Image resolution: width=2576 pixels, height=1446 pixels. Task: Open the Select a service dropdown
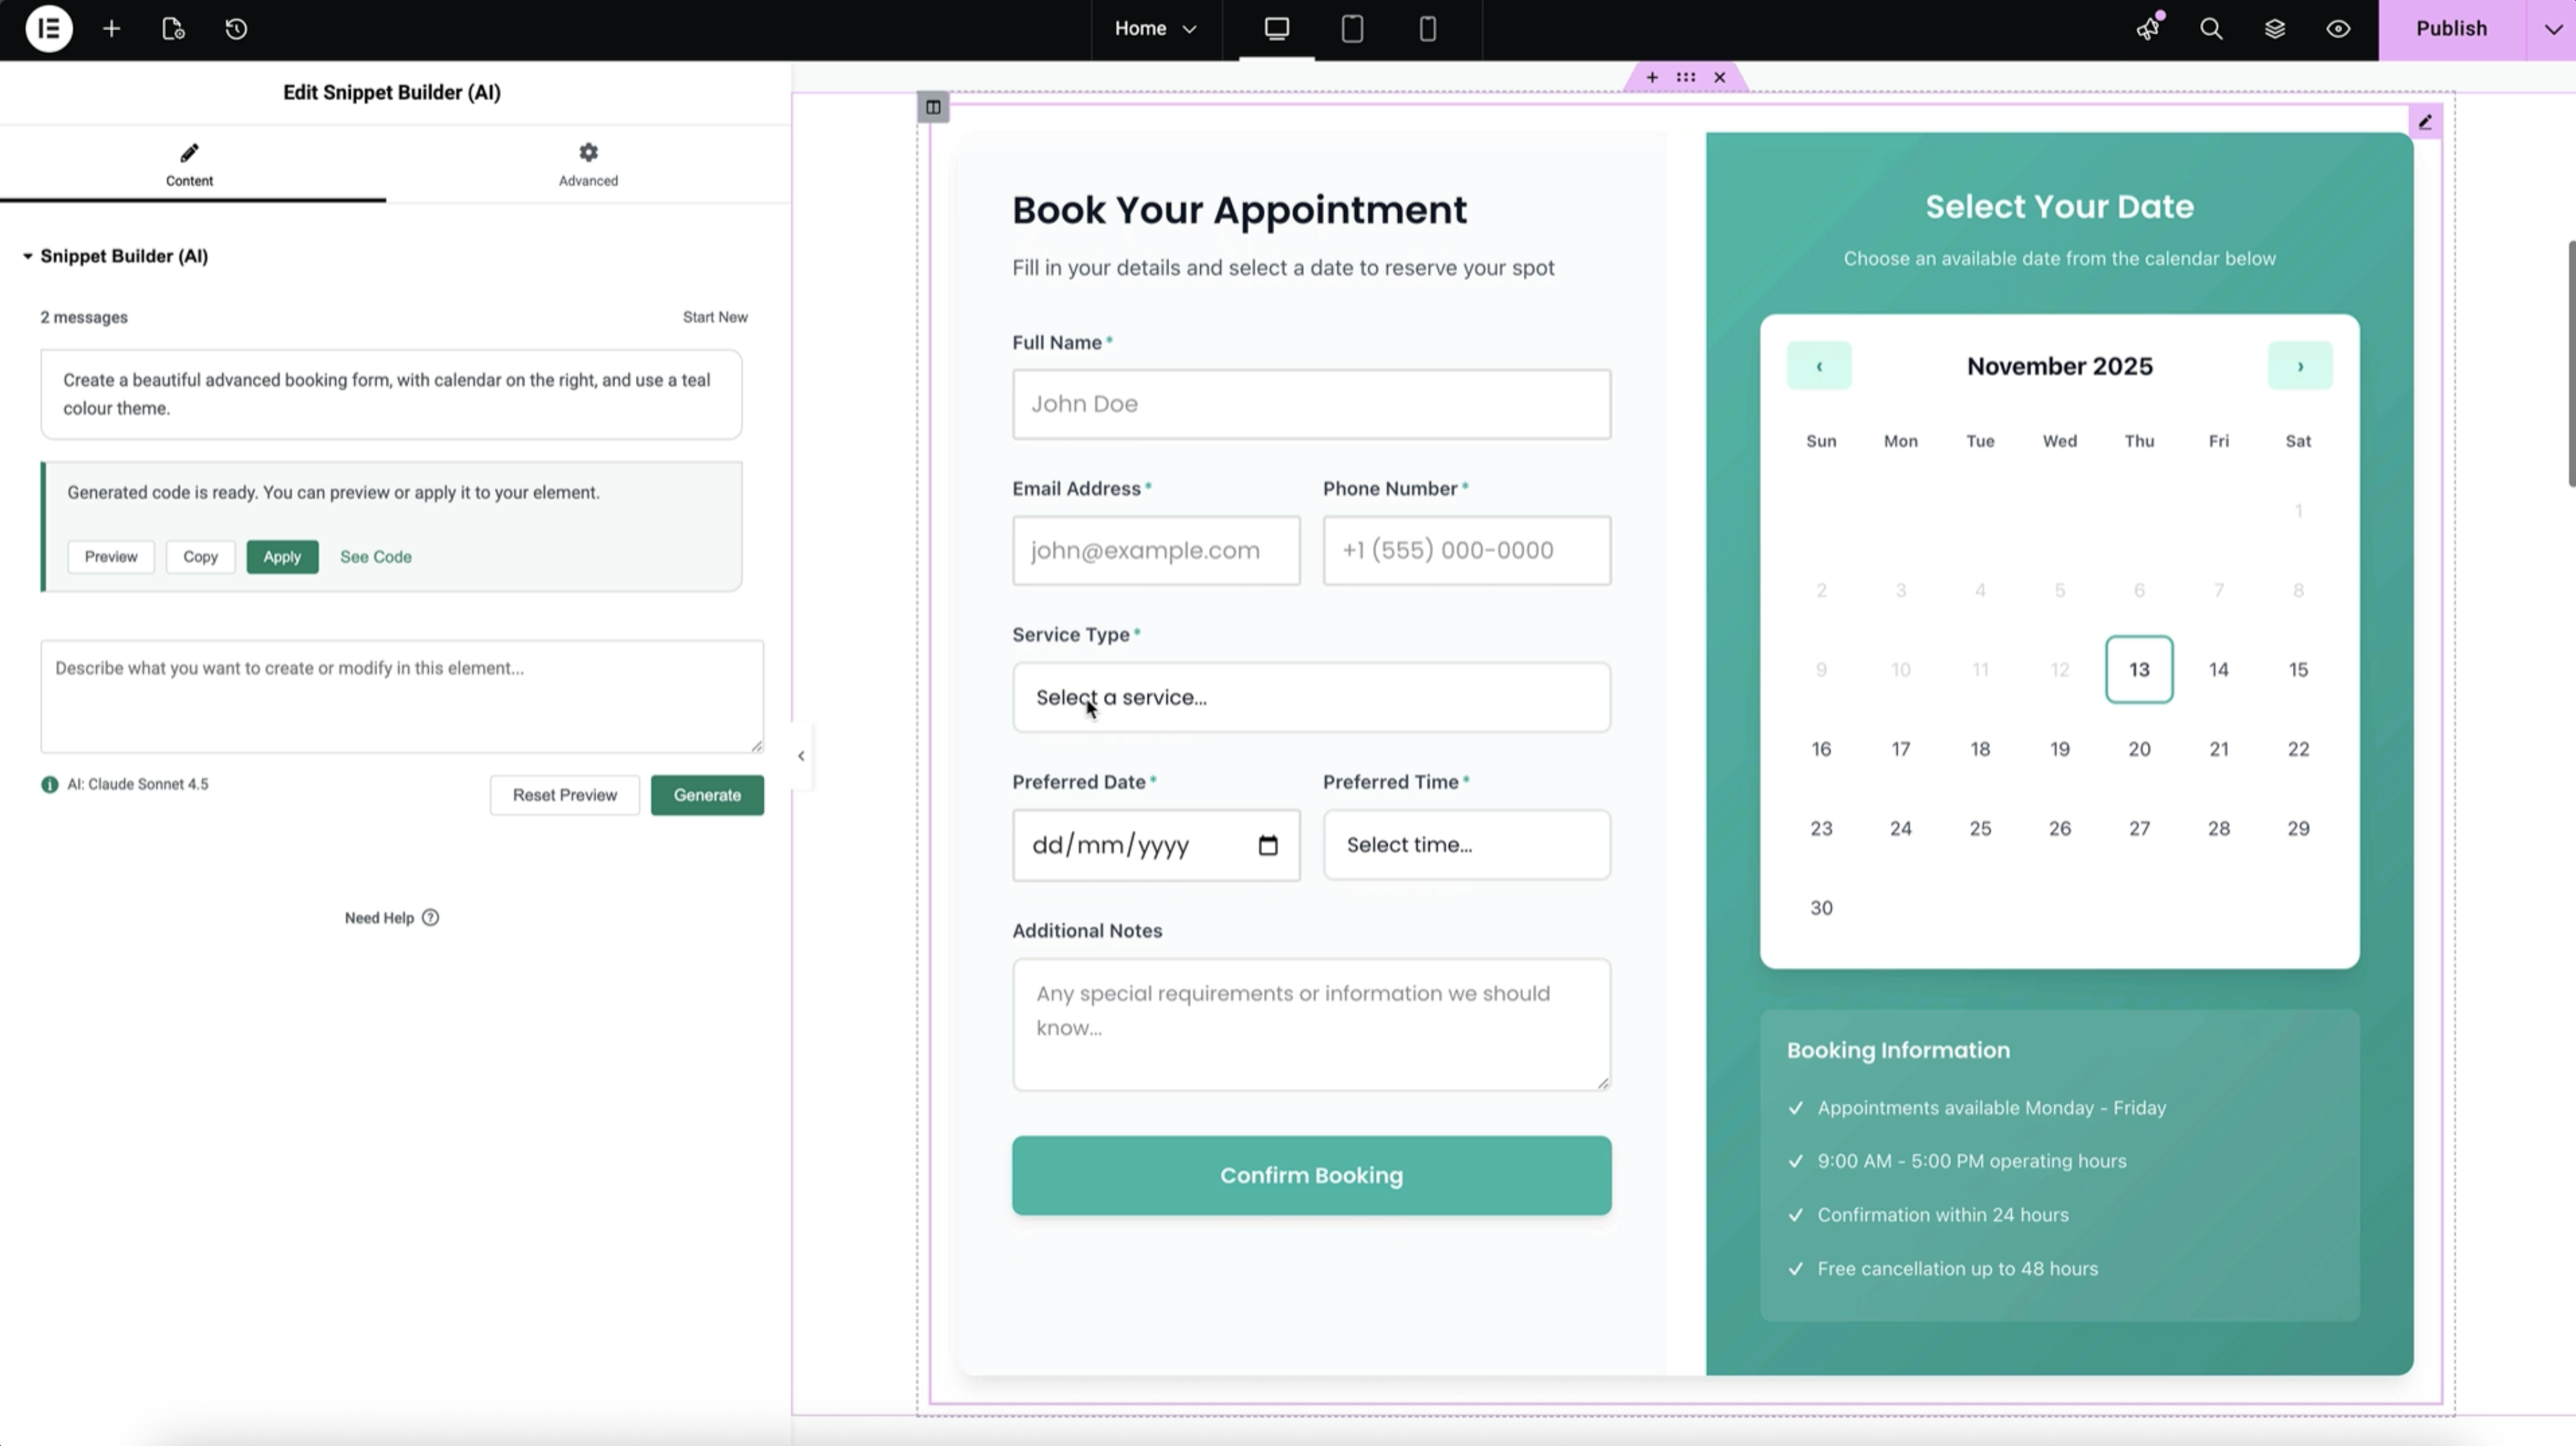(x=1310, y=696)
